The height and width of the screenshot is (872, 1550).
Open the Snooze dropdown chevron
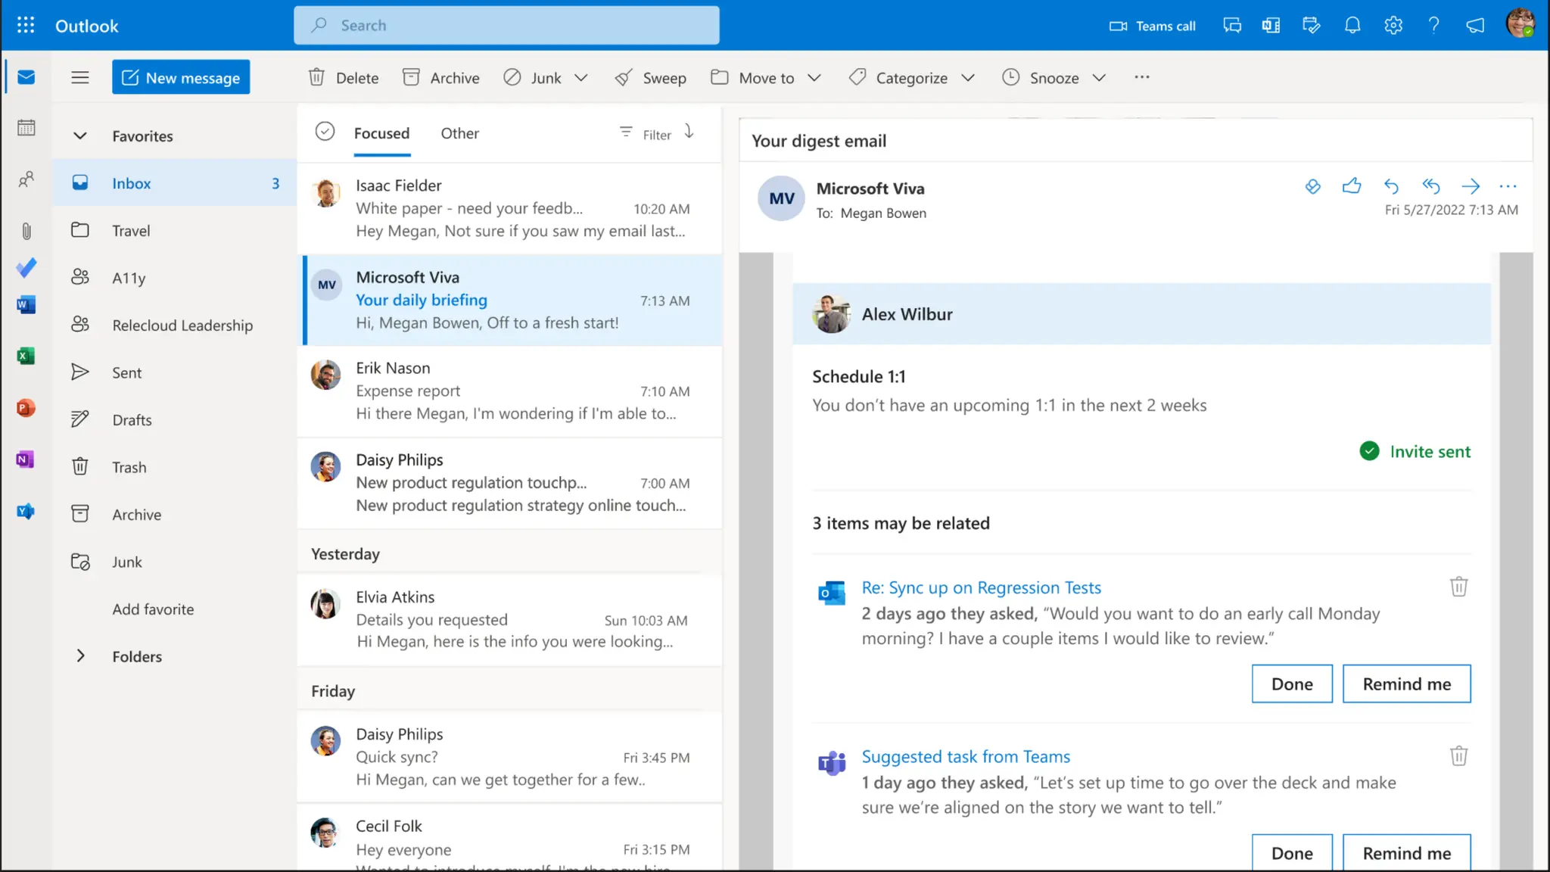click(x=1100, y=78)
